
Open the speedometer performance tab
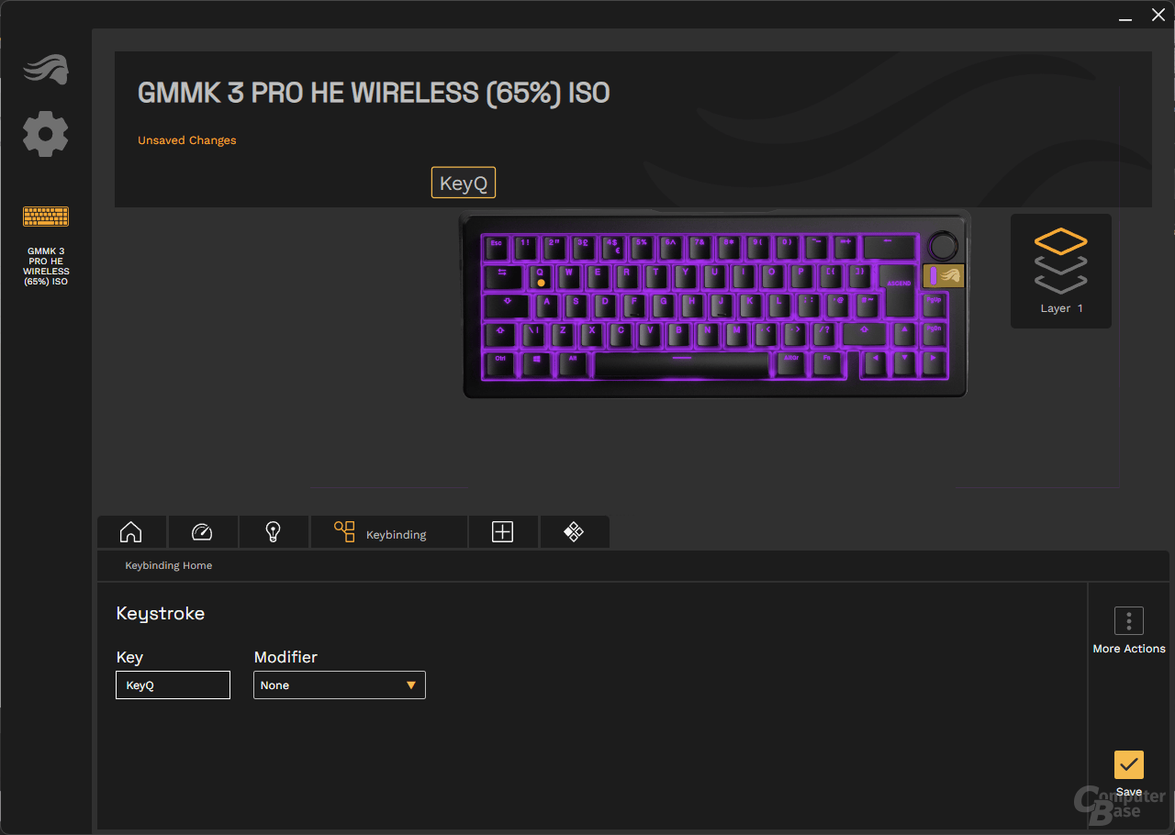[x=202, y=532]
